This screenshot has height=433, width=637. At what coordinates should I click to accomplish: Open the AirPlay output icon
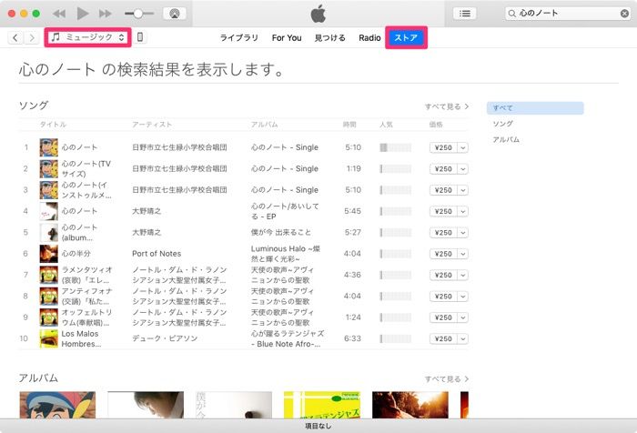point(175,14)
